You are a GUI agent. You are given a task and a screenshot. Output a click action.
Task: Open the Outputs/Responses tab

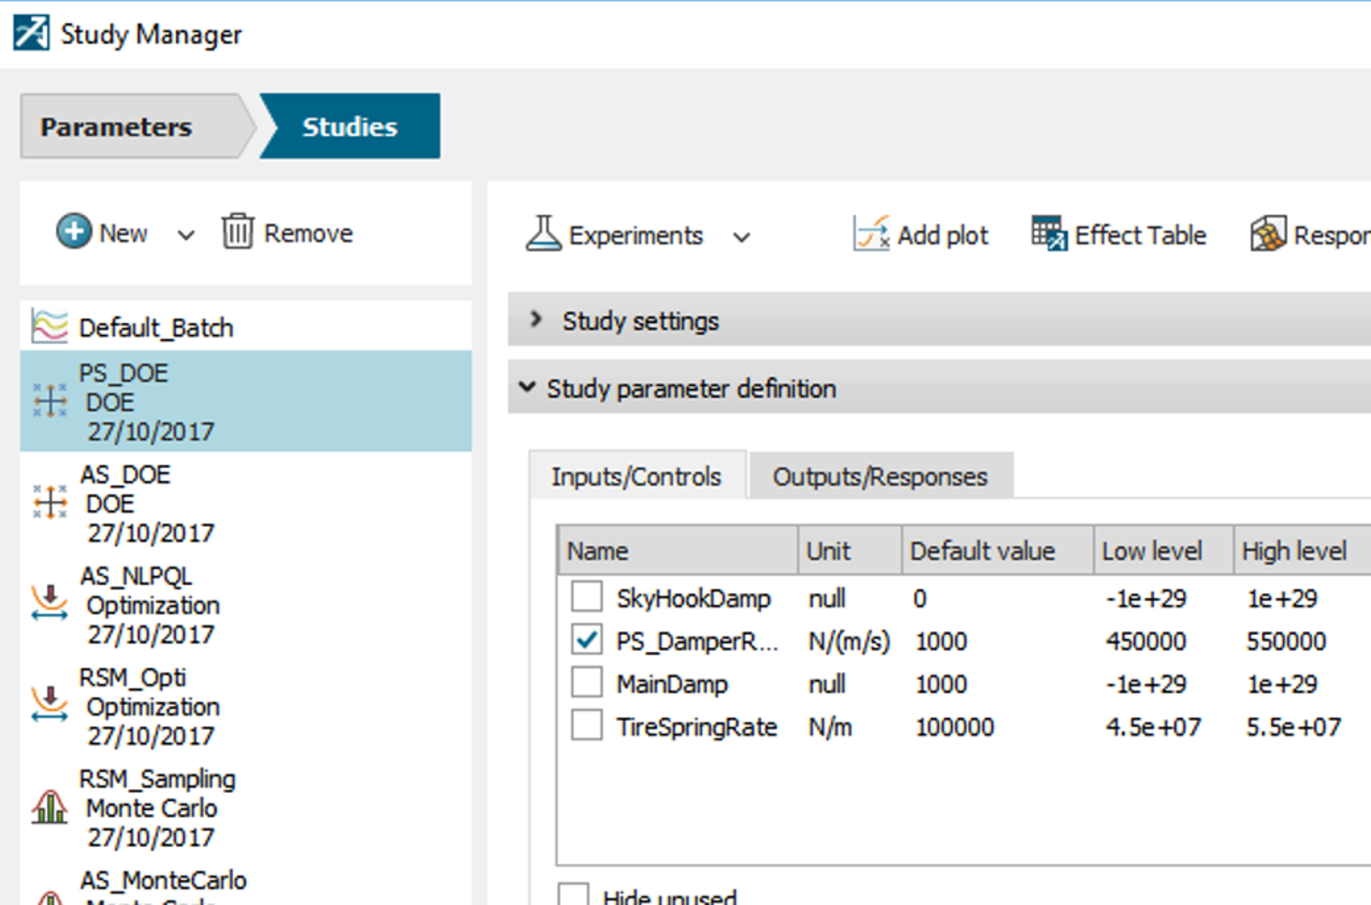[880, 476]
